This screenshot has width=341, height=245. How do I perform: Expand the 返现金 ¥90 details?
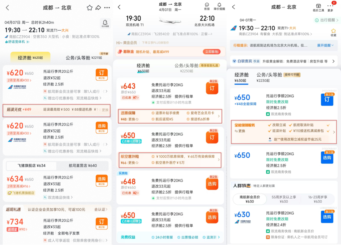tap(17, 229)
